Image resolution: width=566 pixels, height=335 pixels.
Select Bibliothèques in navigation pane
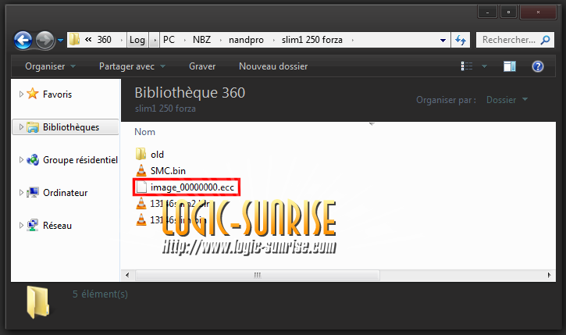70,127
